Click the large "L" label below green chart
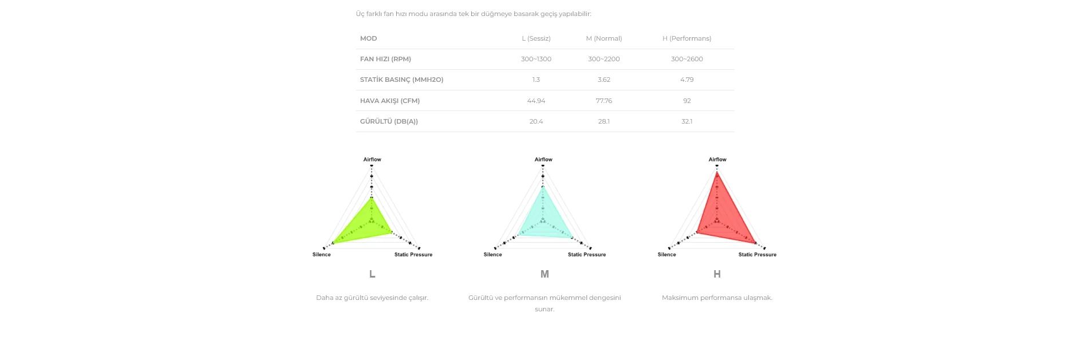This screenshot has width=1089, height=352. click(x=372, y=274)
